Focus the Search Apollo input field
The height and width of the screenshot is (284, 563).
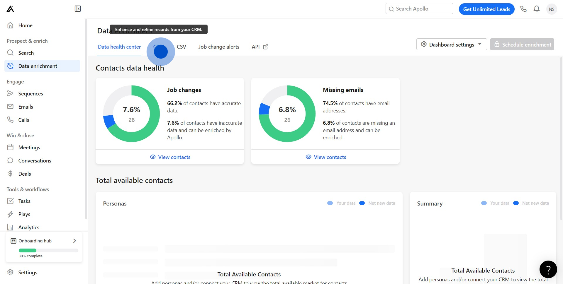click(422, 9)
